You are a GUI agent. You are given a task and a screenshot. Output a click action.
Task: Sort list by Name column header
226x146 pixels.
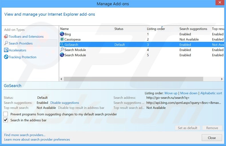86,29
